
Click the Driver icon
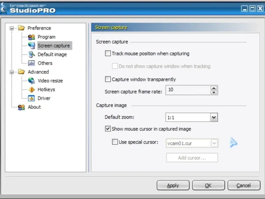point(31,98)
